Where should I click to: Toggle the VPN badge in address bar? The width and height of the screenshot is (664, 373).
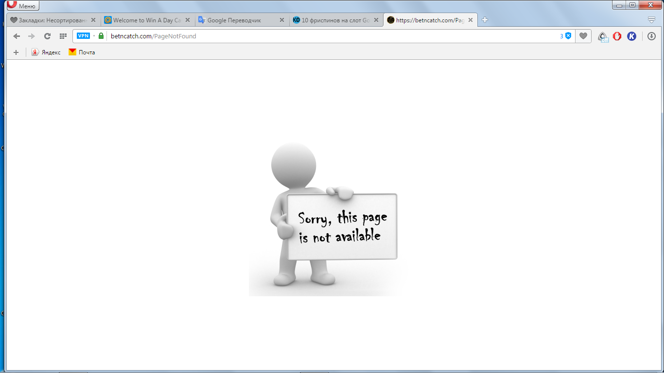(x=84, y=36)
